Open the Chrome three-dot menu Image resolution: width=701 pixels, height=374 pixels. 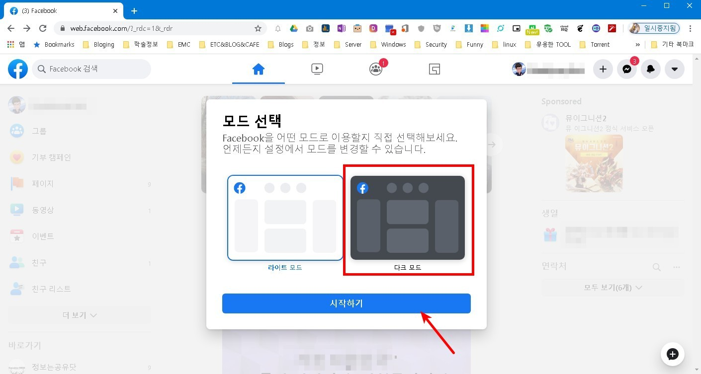pyautogui.click(x=691, y=28)
